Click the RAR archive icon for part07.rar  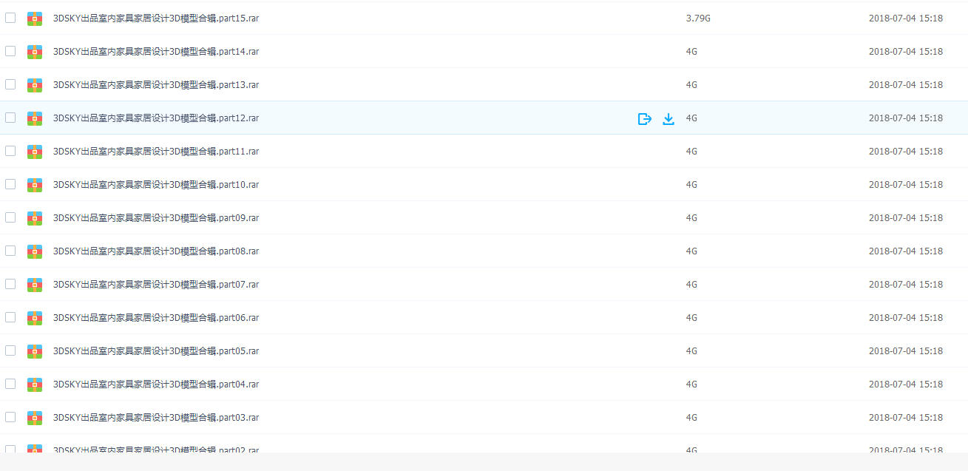[x=35, y=285]
